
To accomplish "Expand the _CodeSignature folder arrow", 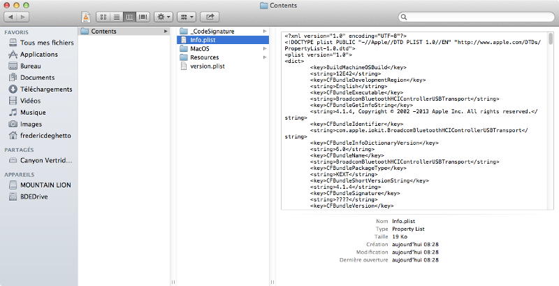I will click(265, 31).
